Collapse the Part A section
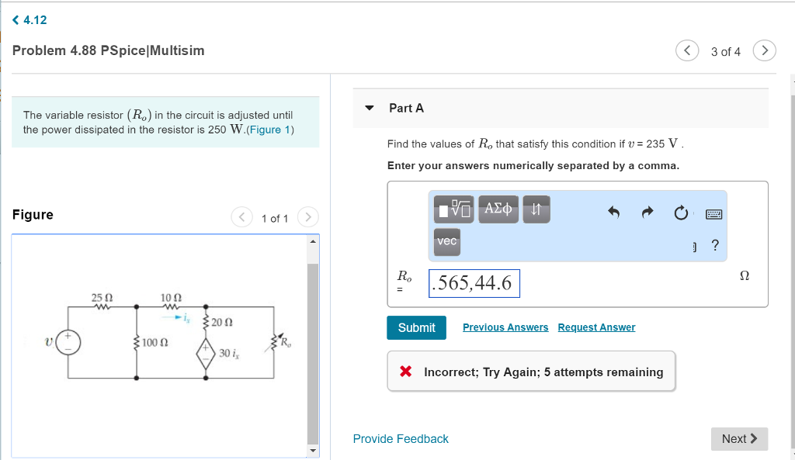 (x=369, y=109)
